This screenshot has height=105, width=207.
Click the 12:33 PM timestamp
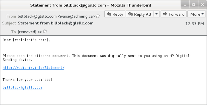click(x=194, y=24)
